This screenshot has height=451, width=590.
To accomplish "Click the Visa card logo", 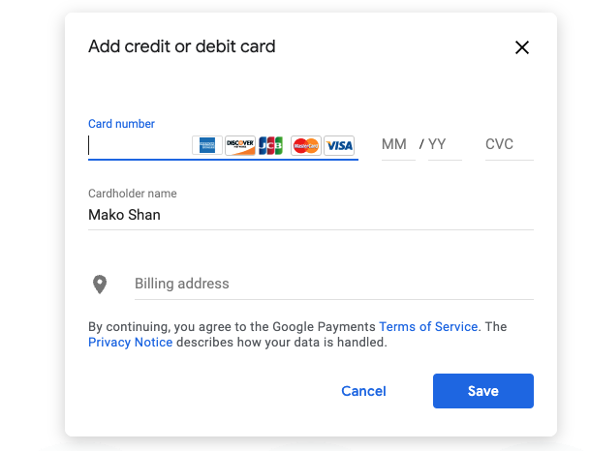I will pyautogui.click(x=339, y=145).
